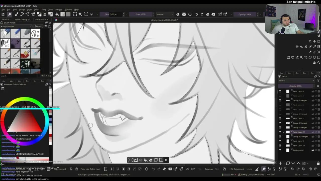Adjust the brush Flow 100% slider
This screenshot has width=321, height=181.
(x=140, y=14)
